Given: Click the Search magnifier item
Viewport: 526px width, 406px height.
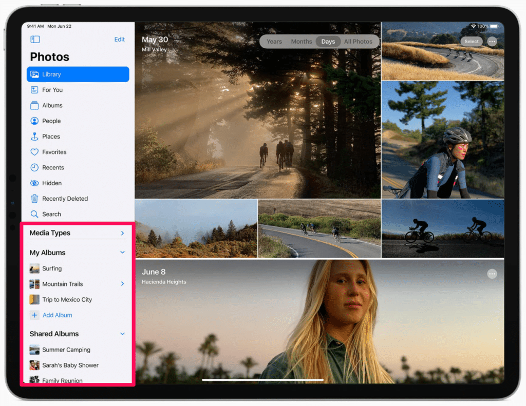Looking at the screenshot, I should tap(51, 214).
